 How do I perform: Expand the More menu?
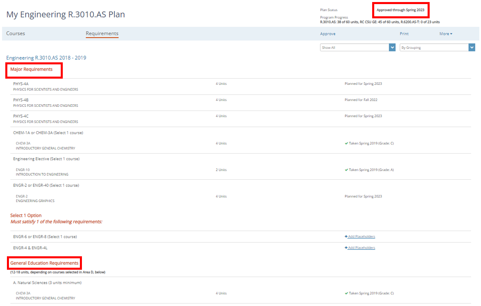click(x=446, y=34)
